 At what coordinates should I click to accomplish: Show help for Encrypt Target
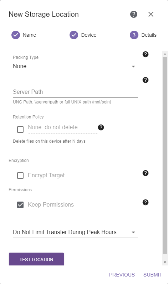(146, 173)
